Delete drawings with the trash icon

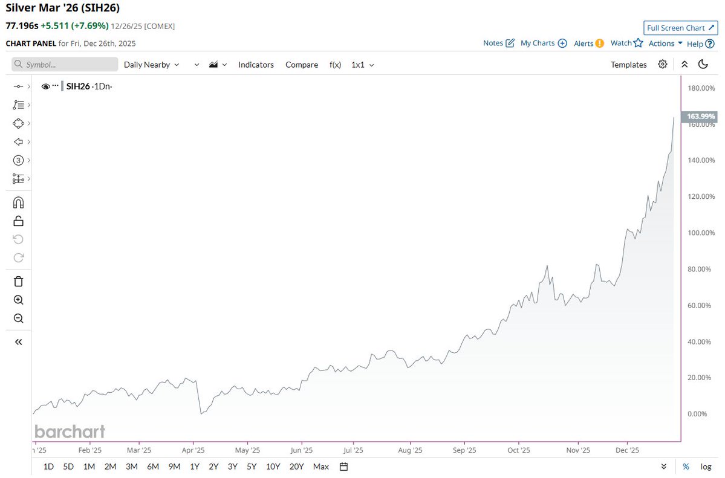(x=19, y=282)
